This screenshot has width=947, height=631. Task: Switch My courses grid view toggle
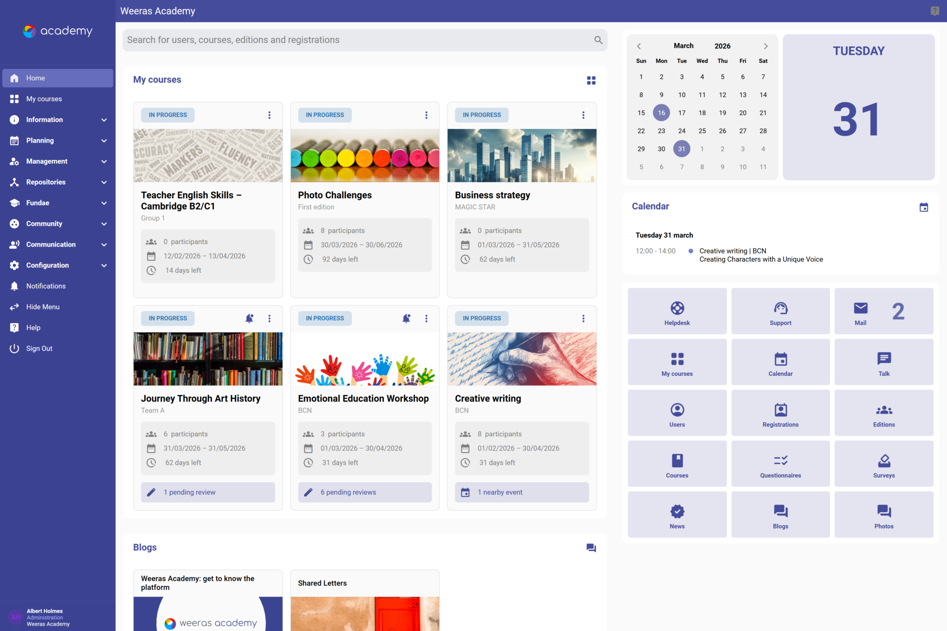tap(591, 80)
